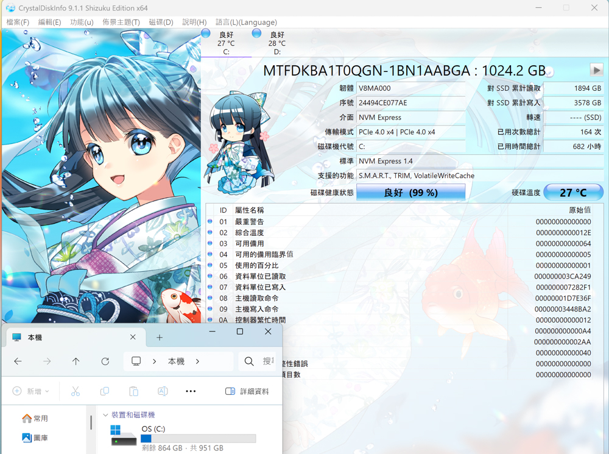This screenshot has width=609, height=454.
Task: Go back in File Explorer
Action: [18, 361]
